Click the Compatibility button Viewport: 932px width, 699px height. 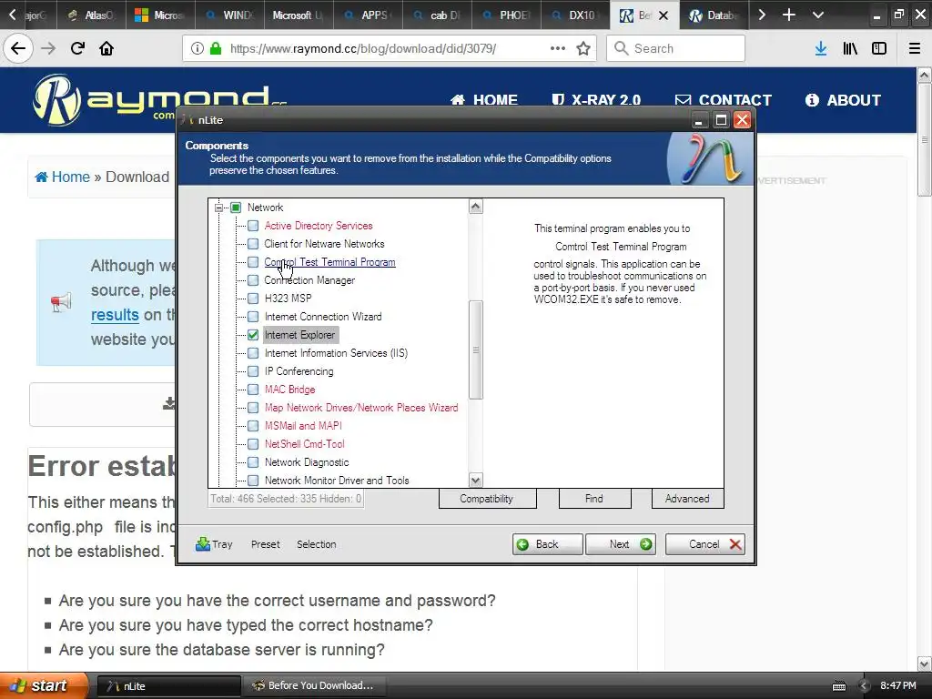(x=488, y=499)
